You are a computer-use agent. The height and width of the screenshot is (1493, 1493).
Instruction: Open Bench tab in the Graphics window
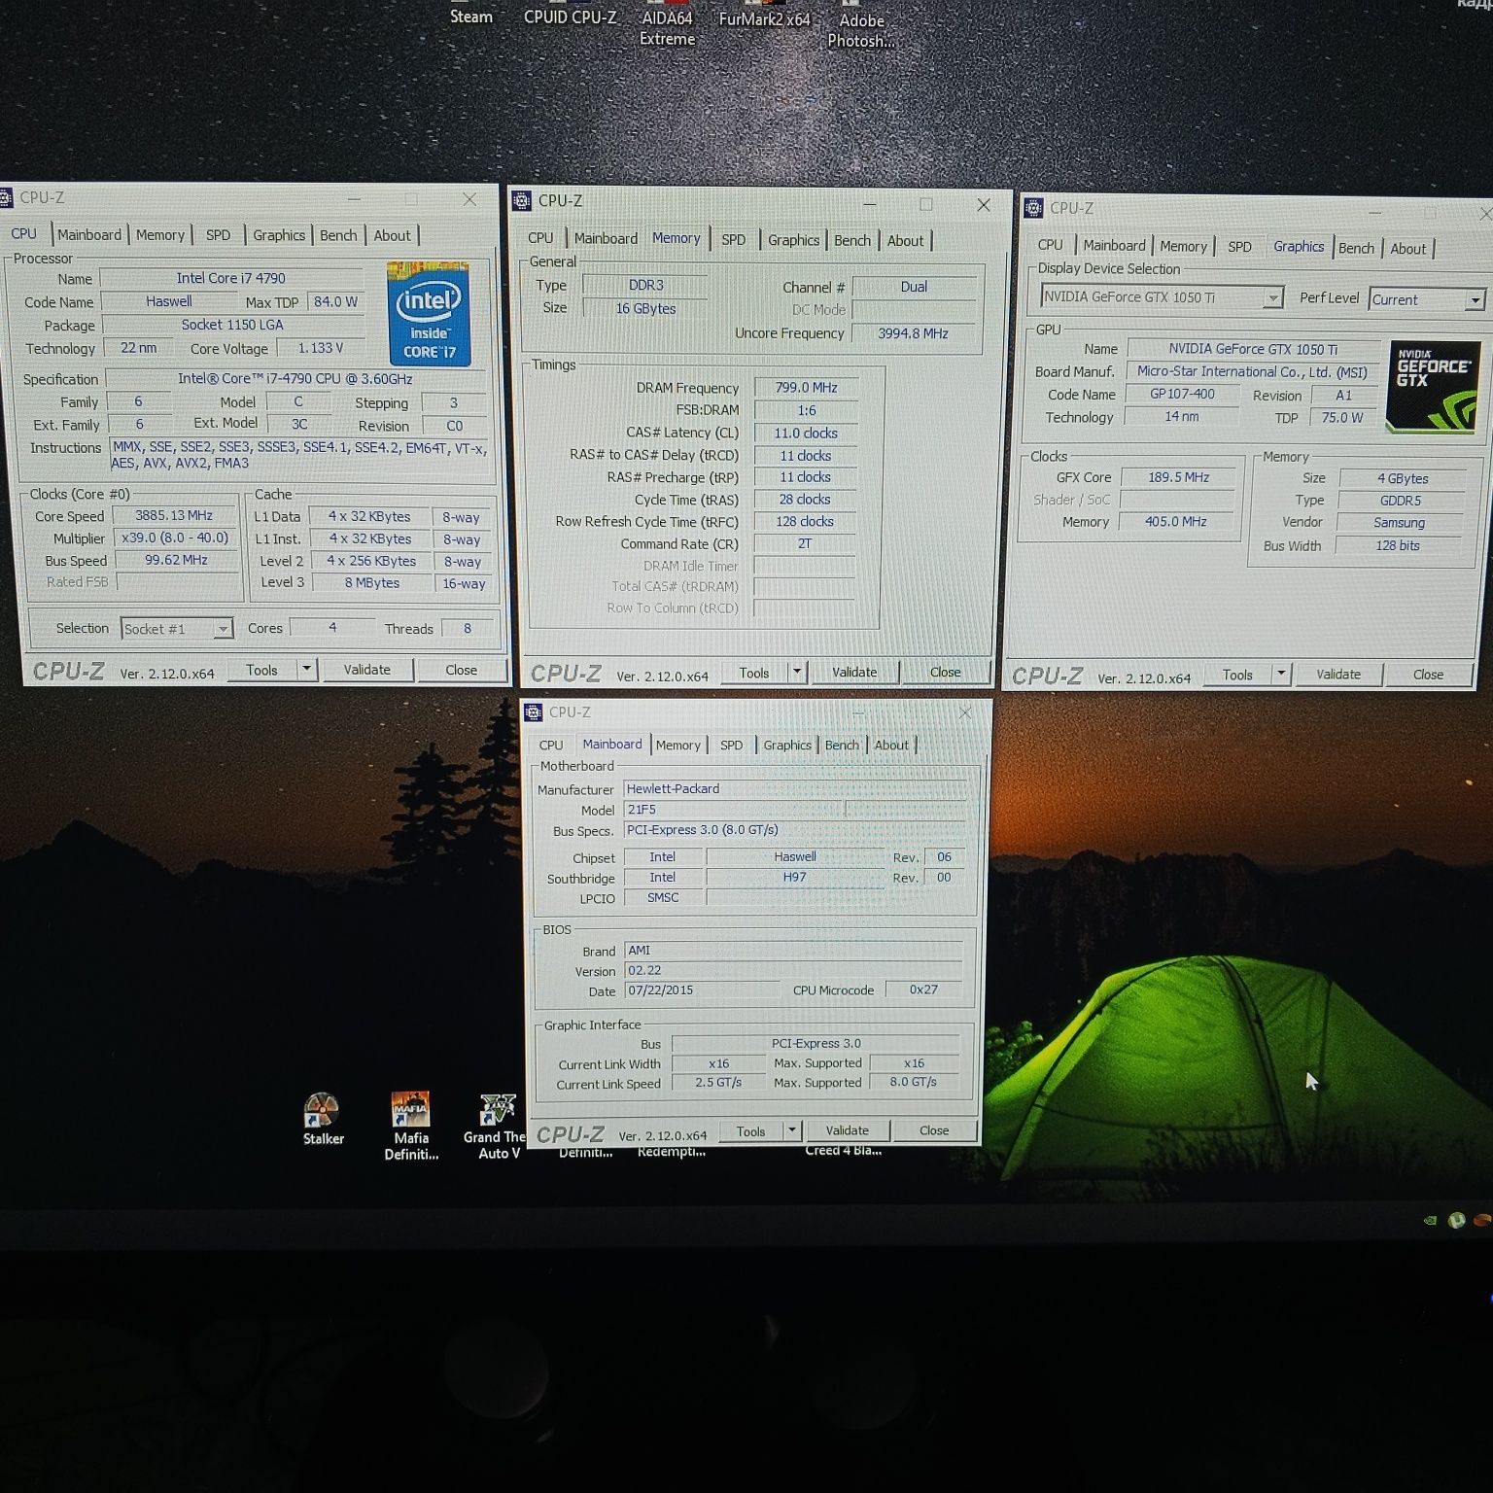tap(1356, 248)
